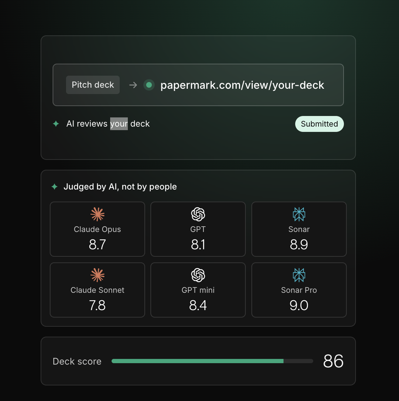Click the Pitch deck tag
The image size is (399, 401).
pos(93,85)
